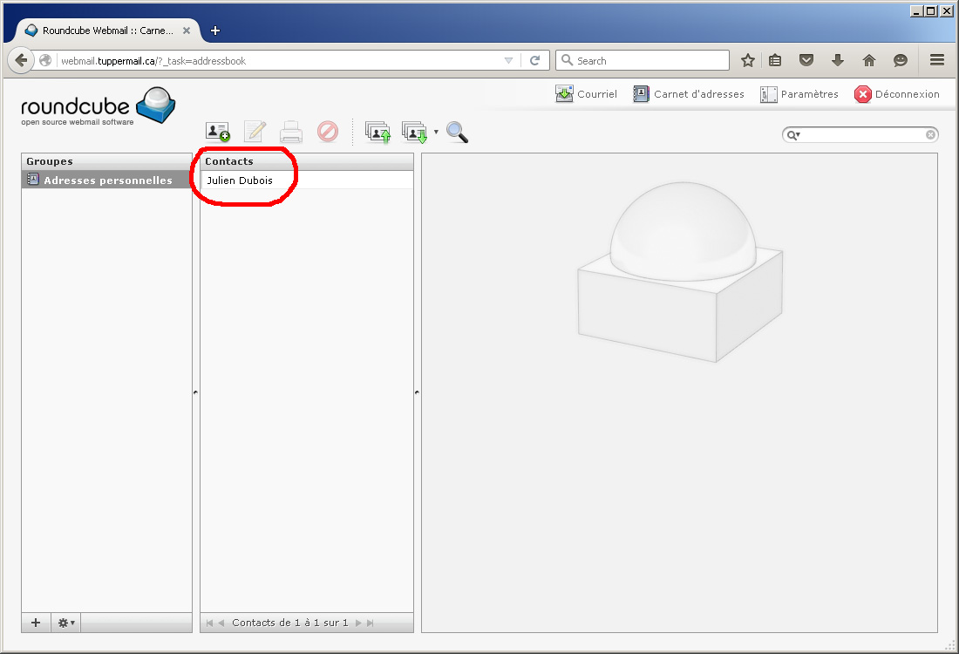Open a new browser tab
The height and width of the screenshot is (654, 959).
click(x=215, y=31)
